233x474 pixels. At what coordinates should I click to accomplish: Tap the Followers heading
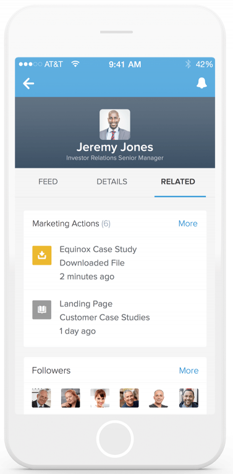[x=51, y=371]
